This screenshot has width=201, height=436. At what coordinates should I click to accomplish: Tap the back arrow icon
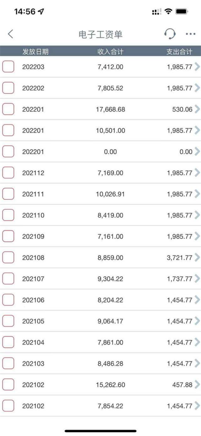click(x=11, y=34)
